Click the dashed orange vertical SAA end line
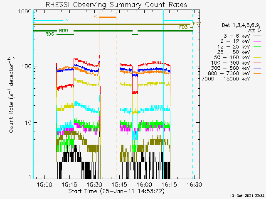The height and width of the screenshot is (199, 266). pos(116,94)
